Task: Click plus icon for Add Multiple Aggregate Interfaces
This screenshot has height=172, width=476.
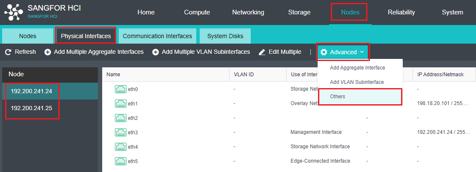Action: [x=48, y=52]
